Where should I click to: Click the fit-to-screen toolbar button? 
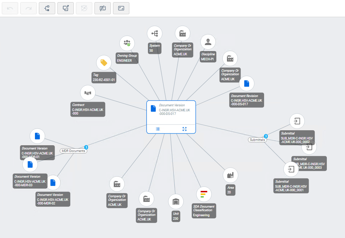point(121,8)
